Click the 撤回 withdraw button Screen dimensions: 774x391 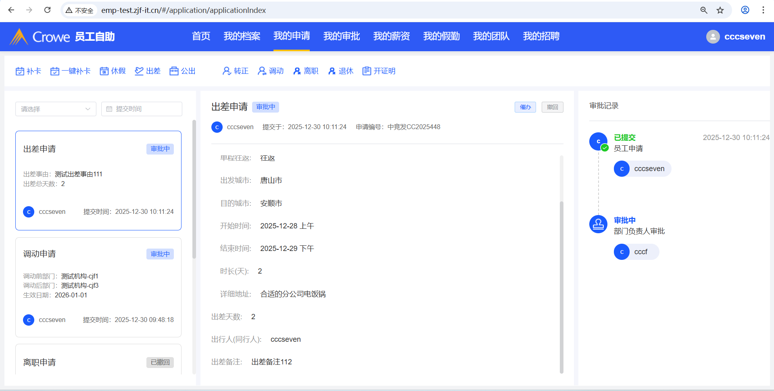552,107
